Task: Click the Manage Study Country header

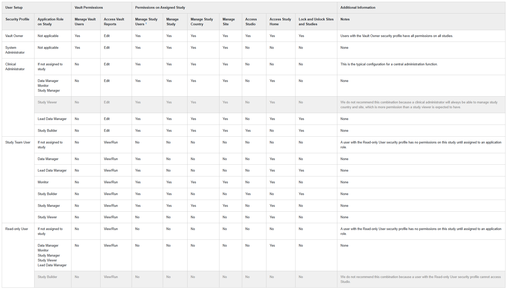Action: point(202,22)
